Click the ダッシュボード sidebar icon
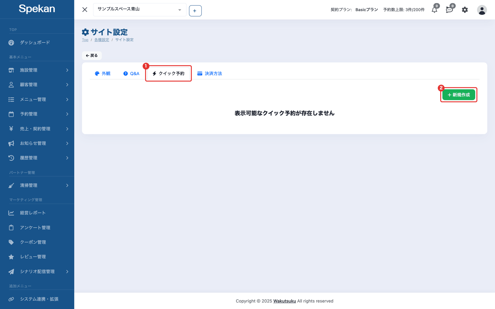Viewport: 495px width, 309px height. point(11,43)
